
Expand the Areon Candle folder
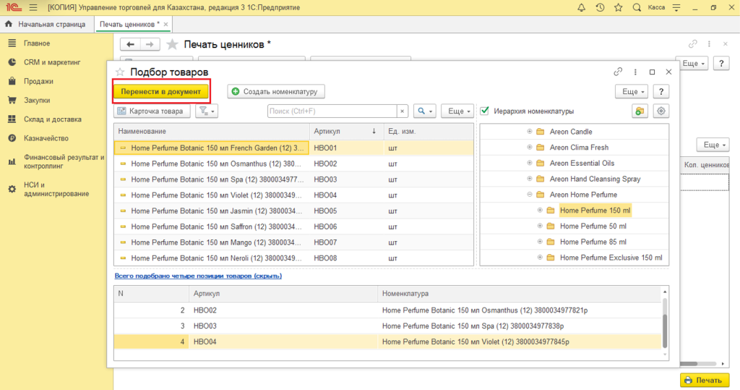[530, 132]
